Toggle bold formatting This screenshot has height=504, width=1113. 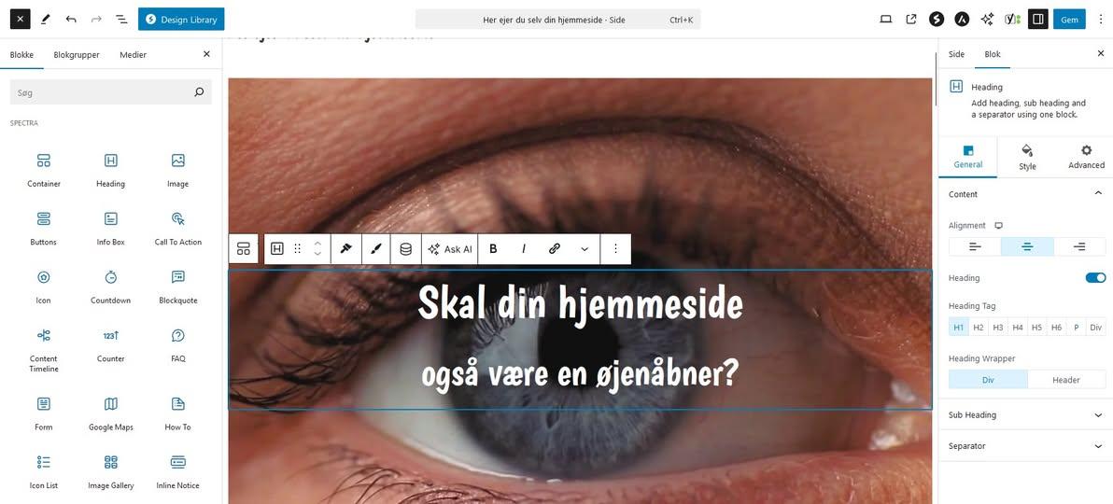tap(493, 248)
